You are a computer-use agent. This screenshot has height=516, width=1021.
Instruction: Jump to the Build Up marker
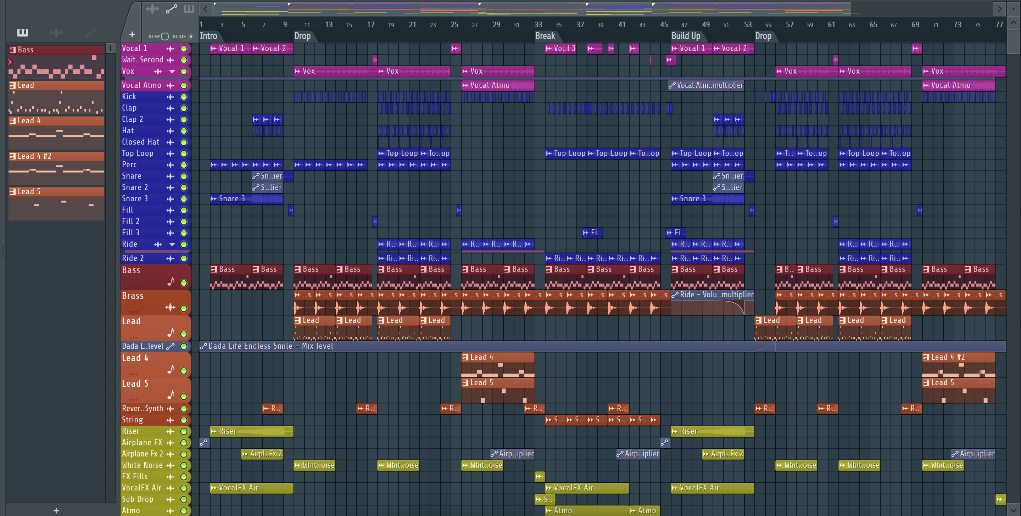pyautogui.click(x=686, y=36)
